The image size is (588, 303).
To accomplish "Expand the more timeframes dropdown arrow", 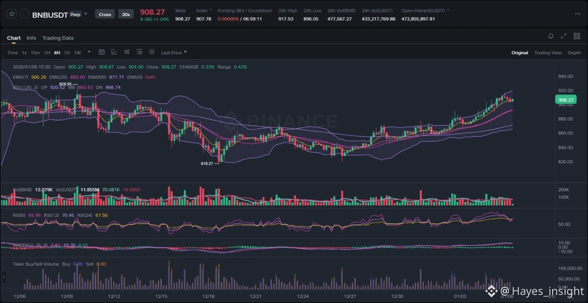I will pos(89,52).
